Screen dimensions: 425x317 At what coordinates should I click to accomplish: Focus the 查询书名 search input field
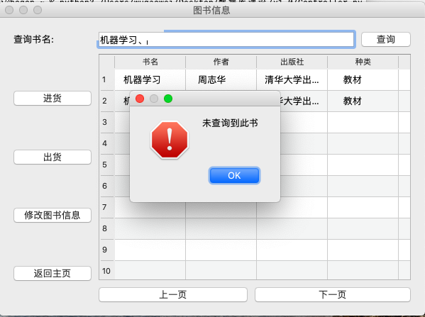point(226,40)
